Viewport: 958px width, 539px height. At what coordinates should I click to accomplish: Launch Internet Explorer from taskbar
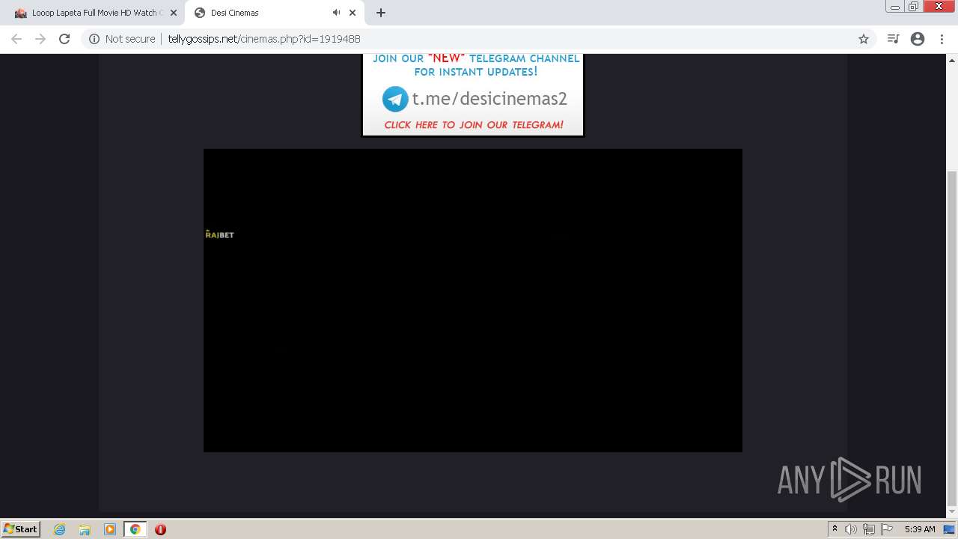tap(60, 529)
